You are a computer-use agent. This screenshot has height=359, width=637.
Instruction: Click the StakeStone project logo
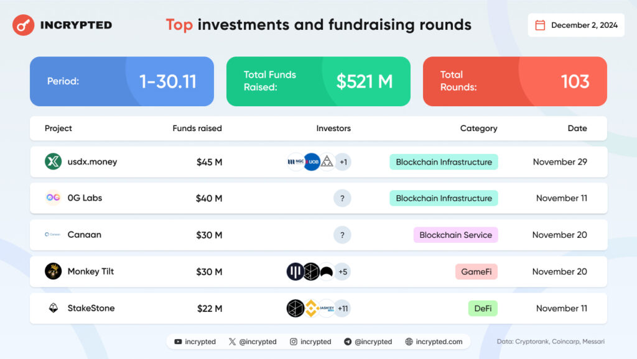click(53, 308)
